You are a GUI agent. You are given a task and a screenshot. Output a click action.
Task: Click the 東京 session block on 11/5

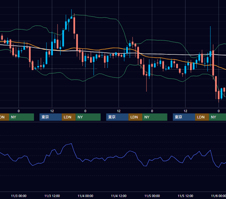pos(184,117)
